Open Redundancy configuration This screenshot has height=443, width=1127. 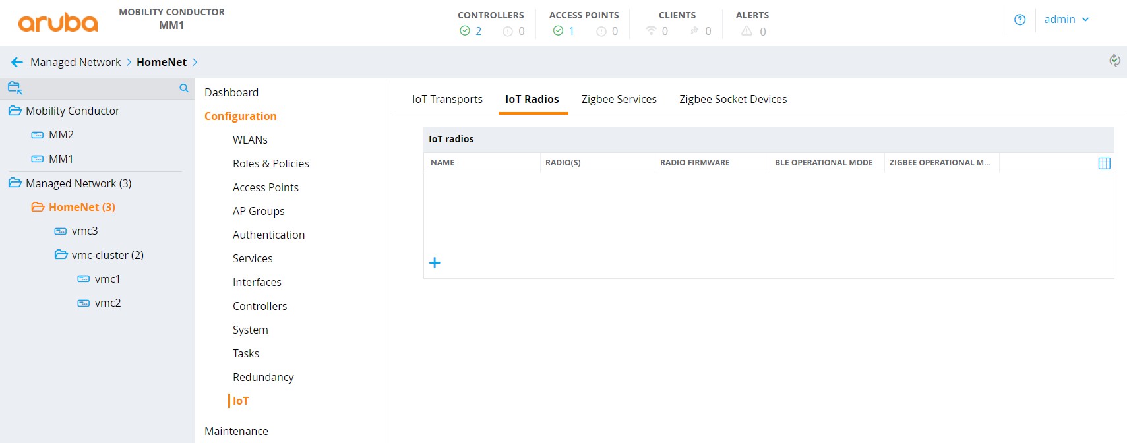(263, 377)
